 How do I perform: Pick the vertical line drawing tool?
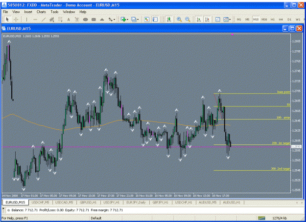[x=27, y=20]
